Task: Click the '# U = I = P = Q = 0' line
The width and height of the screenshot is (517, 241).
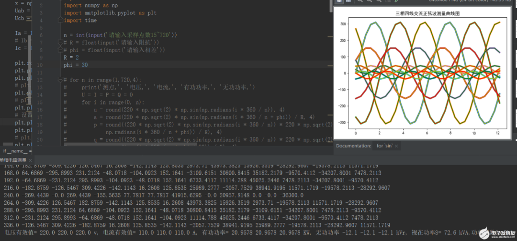Action: [x=98, y=94]
